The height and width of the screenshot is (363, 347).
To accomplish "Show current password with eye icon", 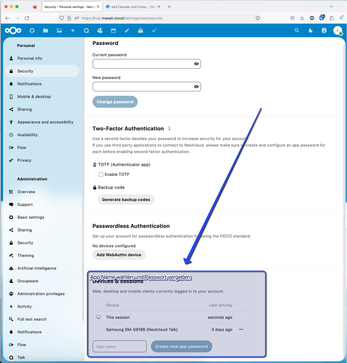I will (x=196, y=64).
